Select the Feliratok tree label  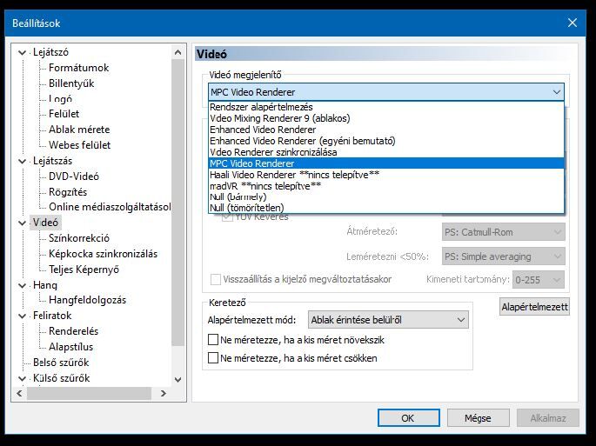click(52, 316)
